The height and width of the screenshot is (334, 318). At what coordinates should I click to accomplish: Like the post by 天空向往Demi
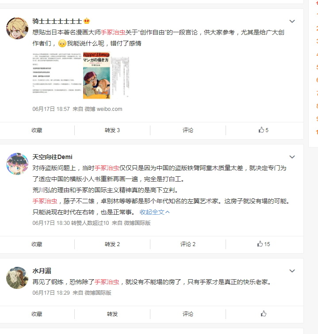point(264,244)
